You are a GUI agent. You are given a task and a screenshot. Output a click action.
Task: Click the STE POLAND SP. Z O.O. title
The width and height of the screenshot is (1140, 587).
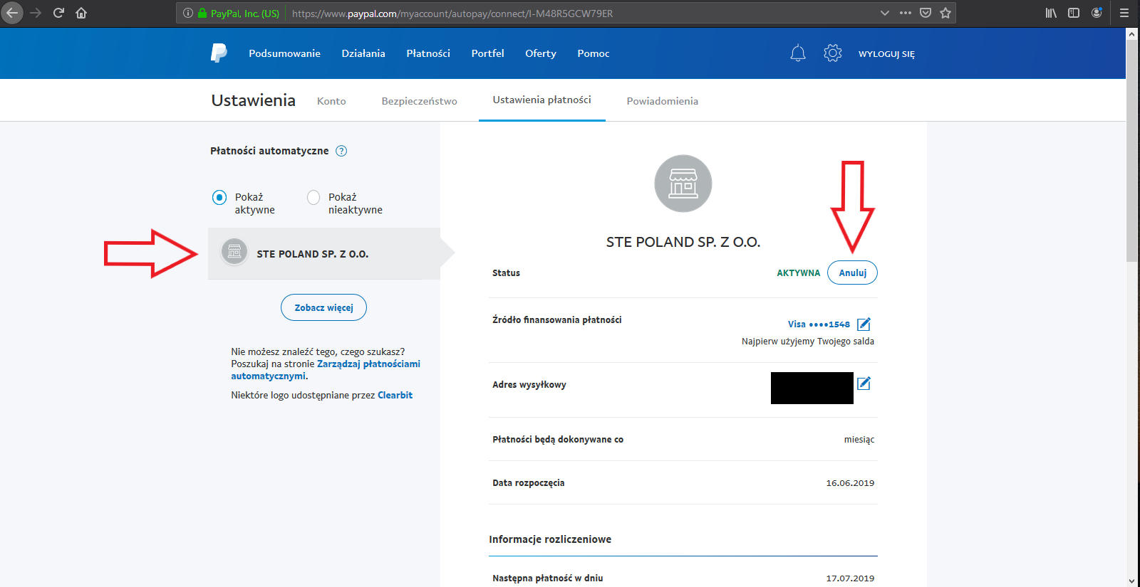tap(683, 242)
